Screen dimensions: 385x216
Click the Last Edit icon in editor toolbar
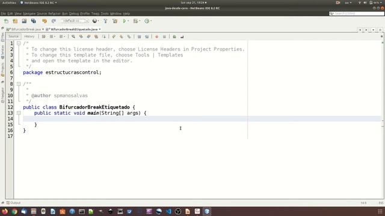click(43, 37)
